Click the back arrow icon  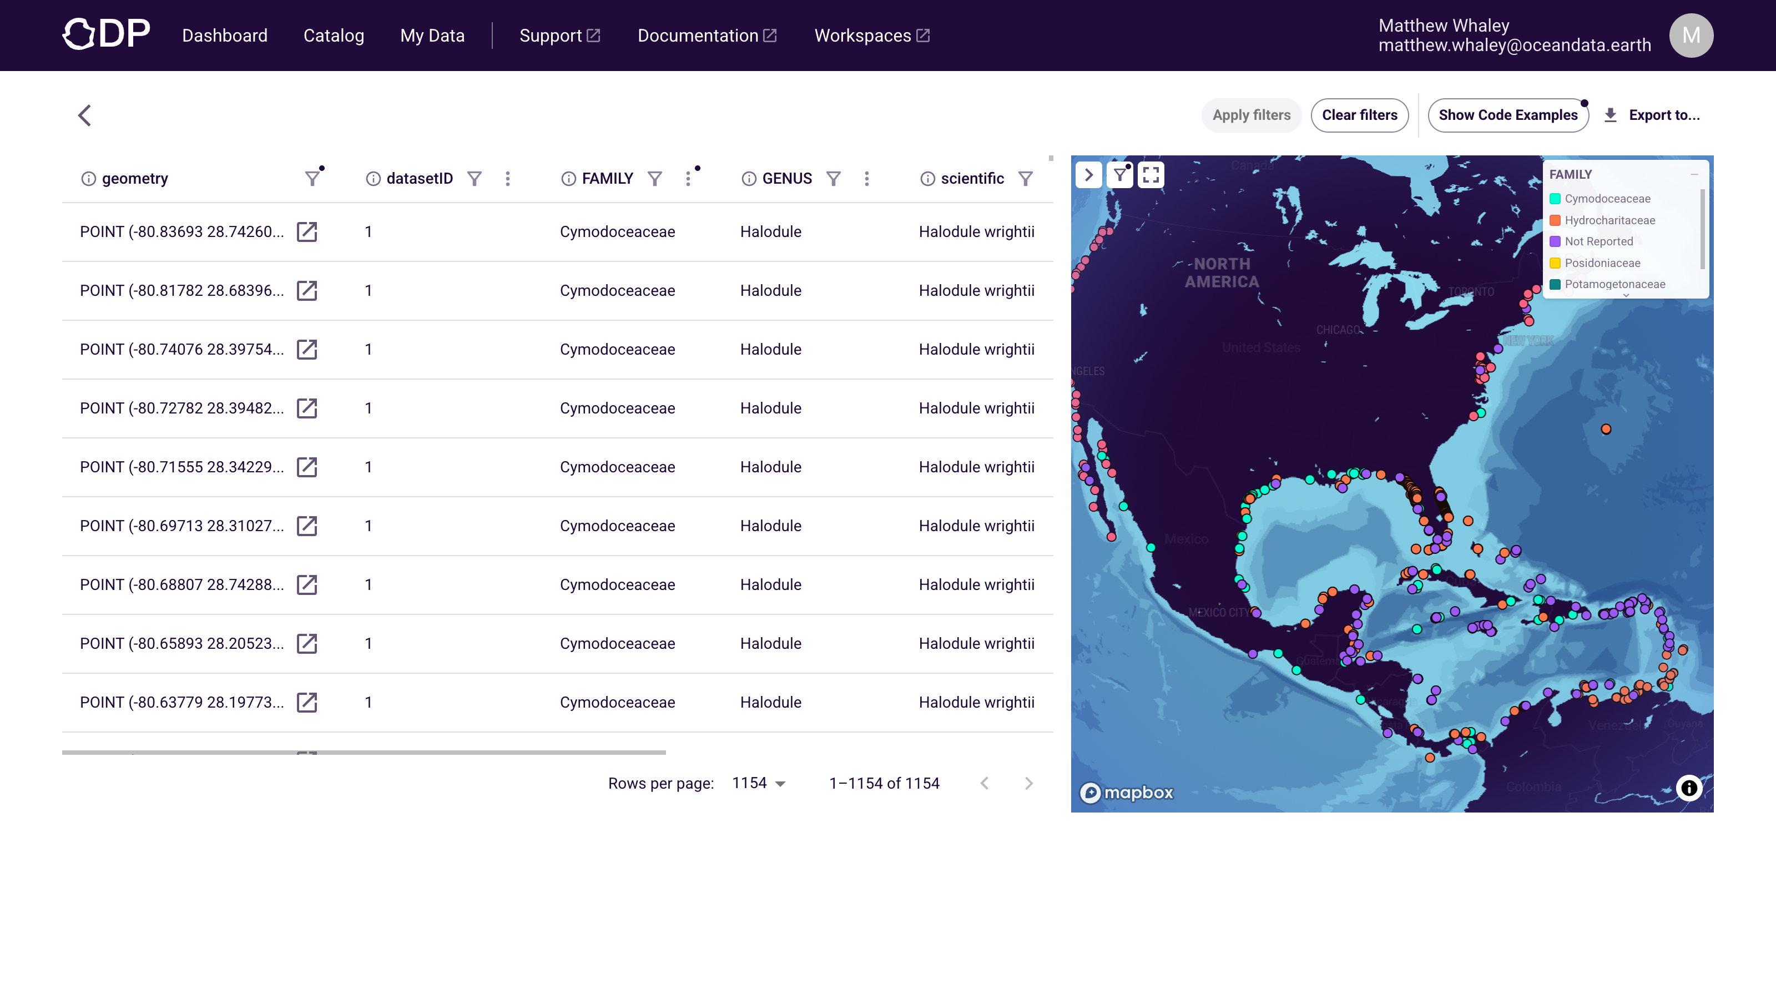point(85,115)
